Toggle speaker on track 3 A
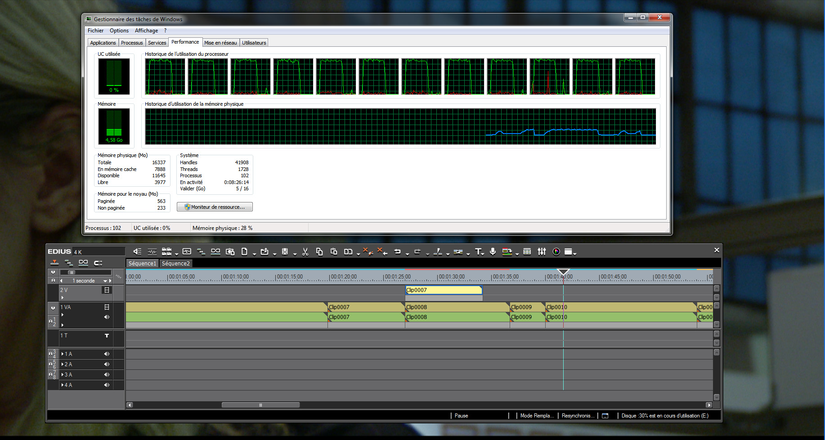The height and width of the screenshot is (440, 825). 107,375
